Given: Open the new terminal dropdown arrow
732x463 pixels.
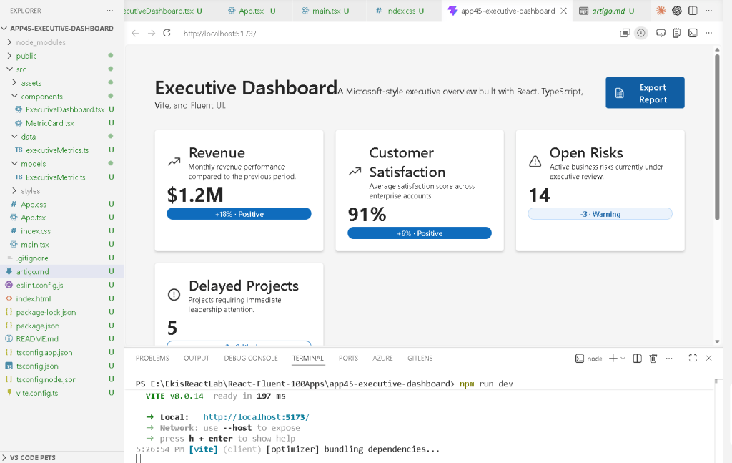Looking at the screenshot, I should tap(623, 359).
